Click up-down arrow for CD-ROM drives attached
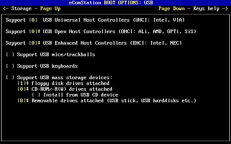The height and width of the screenshot is (144, 231). [27, 89]
